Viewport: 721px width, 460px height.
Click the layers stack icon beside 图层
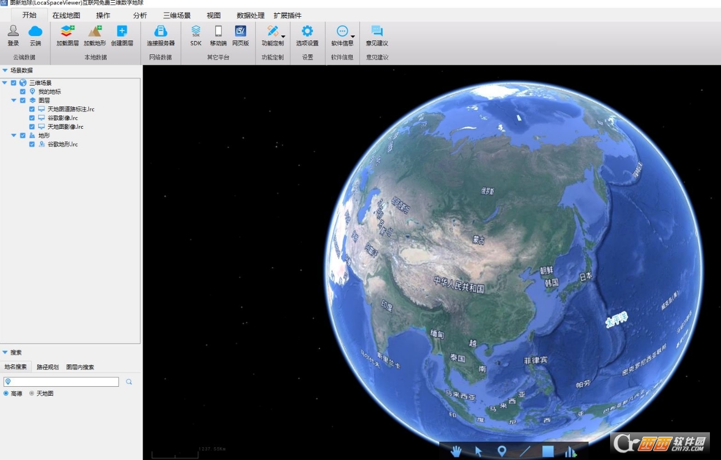(32, 100)
